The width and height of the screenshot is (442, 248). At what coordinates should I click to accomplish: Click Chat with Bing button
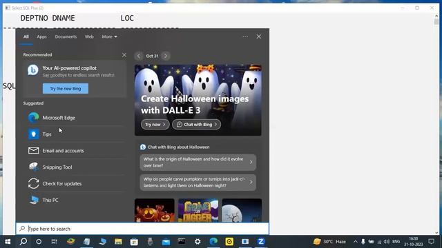[x=196, y=124]
